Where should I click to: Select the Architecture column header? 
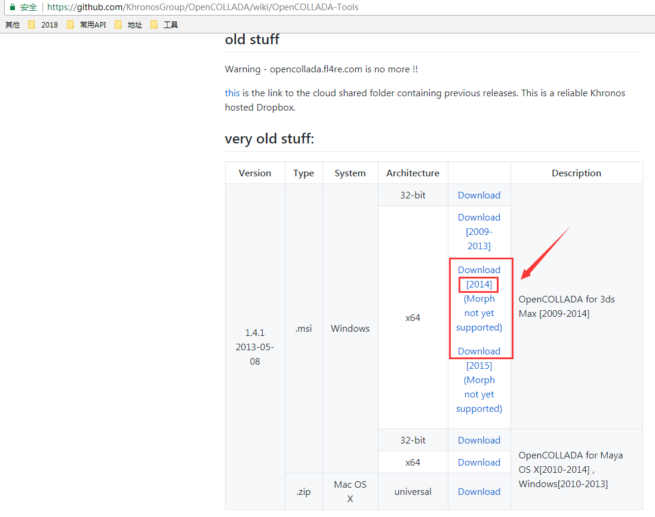(413, 173)
